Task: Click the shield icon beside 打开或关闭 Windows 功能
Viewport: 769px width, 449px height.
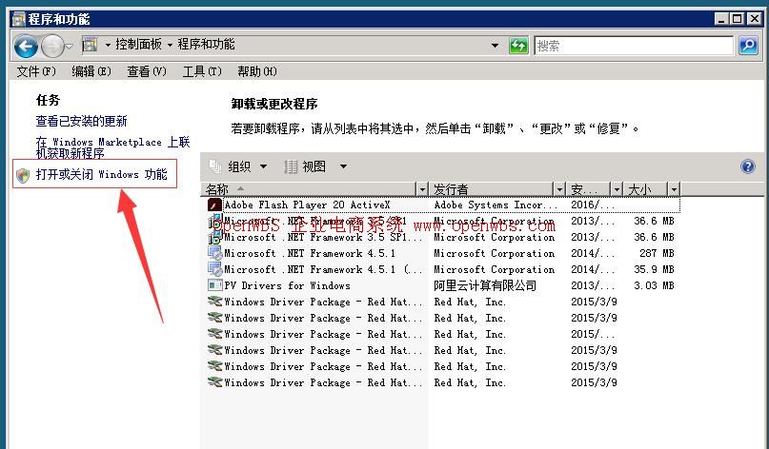Action: tap(23, 175)
